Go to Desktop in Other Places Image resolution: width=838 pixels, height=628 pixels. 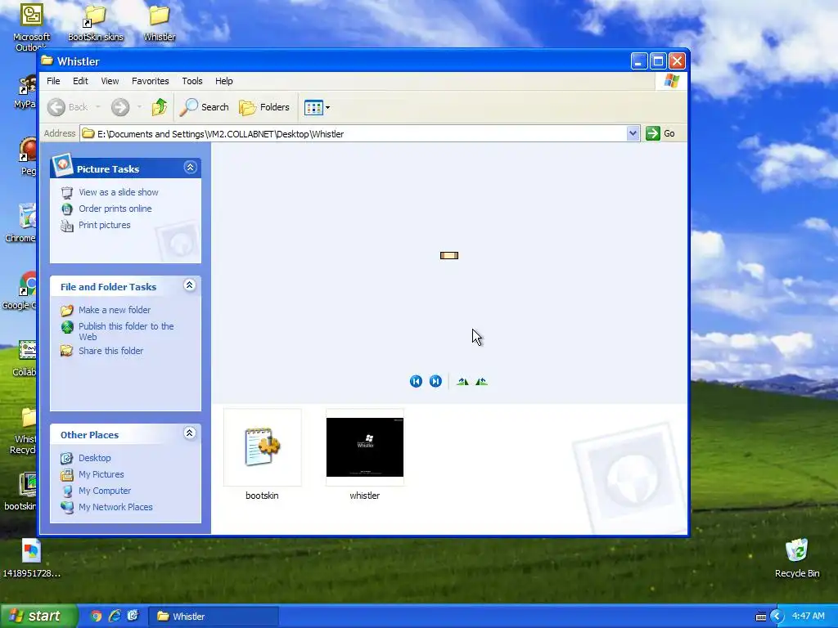(95, 458)
